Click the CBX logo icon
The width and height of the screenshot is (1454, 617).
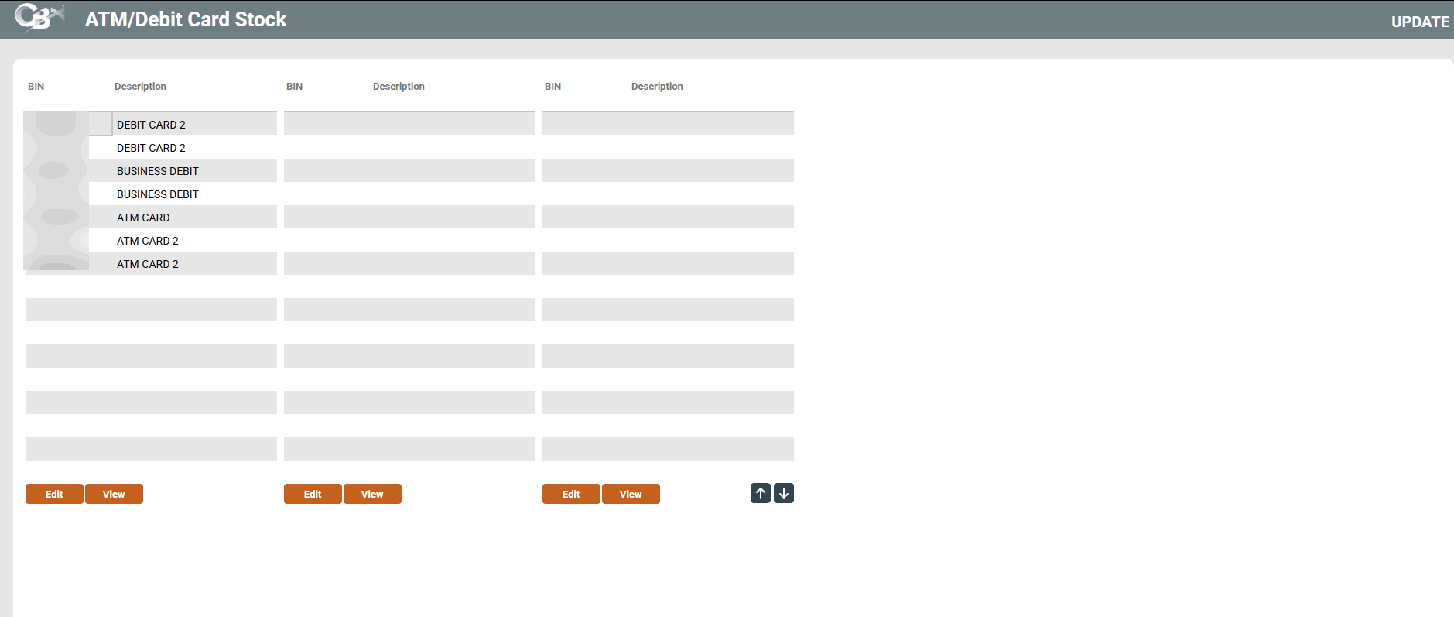(x=39, y=18)
